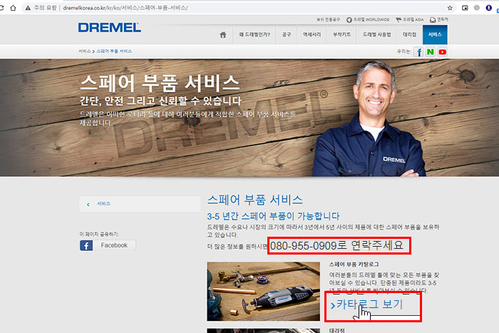
Task: Click the 연락처 contact link
Action: coord(439,20)
